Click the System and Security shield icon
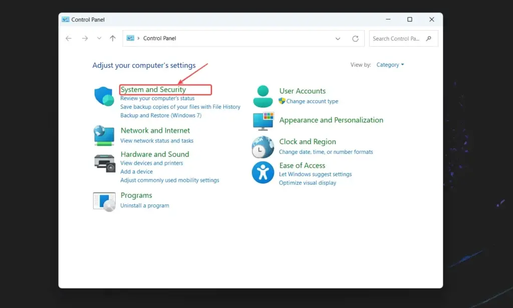This screenshot has height=308, width=513. (x=104, y=97)
